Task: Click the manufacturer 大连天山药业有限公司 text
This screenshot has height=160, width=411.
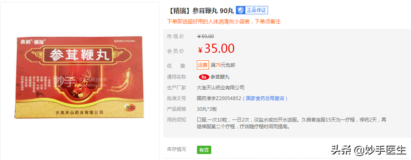Action: pyautogui.click(x=220, y=88)
